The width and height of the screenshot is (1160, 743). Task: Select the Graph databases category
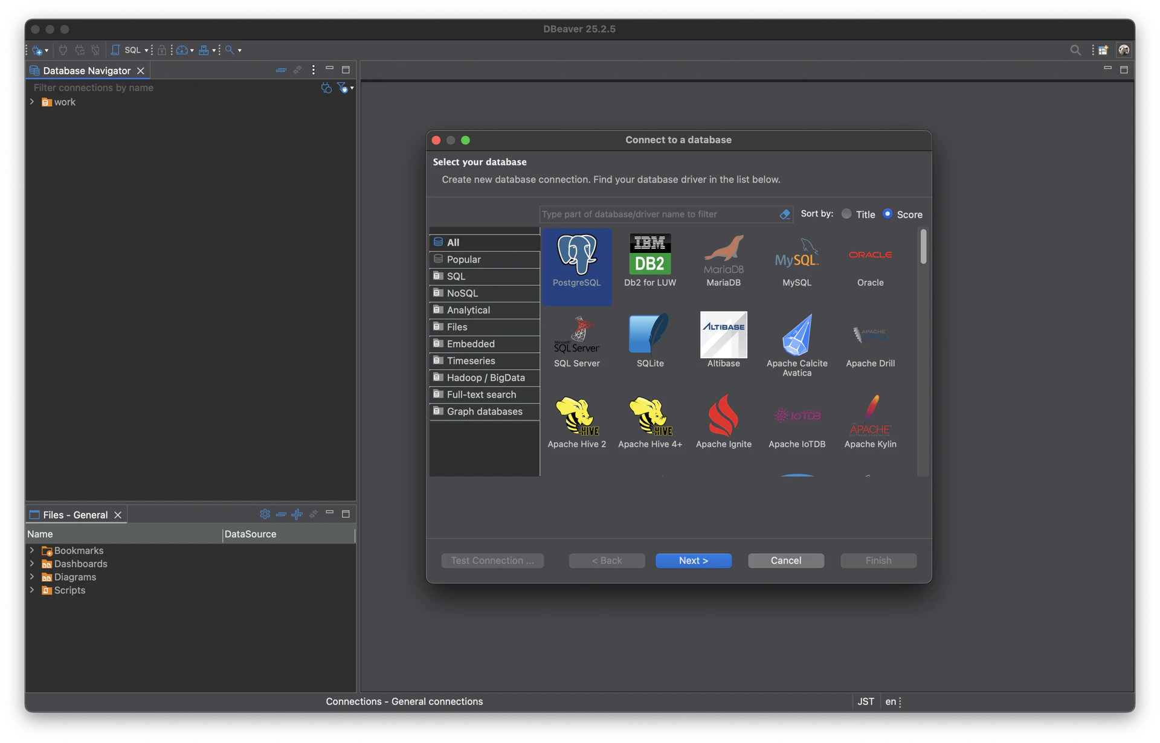pyautogui.click(x=485, y=411)
